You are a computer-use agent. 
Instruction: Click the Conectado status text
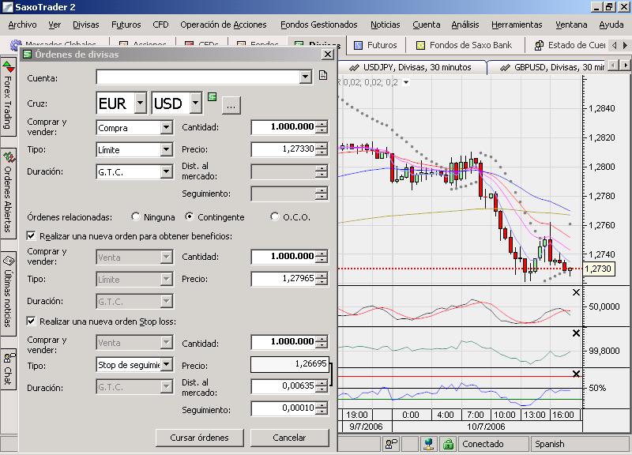click(483, 444)
